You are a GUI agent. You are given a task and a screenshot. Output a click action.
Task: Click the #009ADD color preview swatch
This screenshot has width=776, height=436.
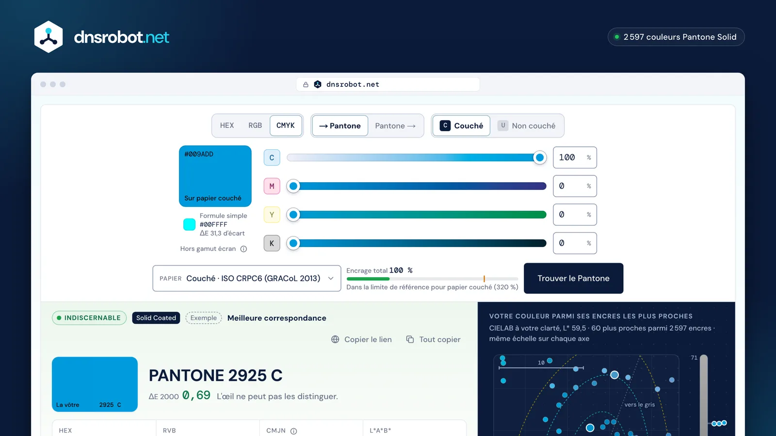(x=215, y=176)
